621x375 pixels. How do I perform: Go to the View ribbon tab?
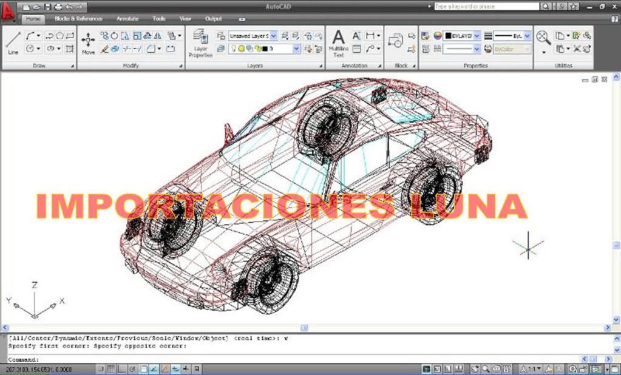pyautogui.click(x=185, y=19)
